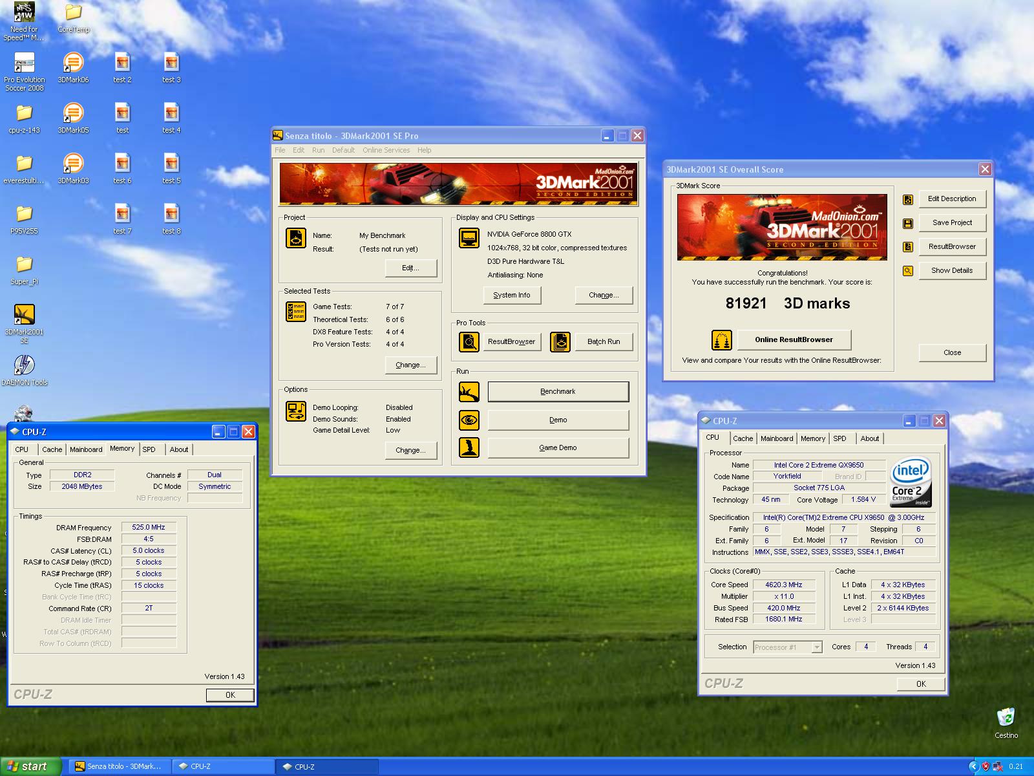
Task: Click the System Info button
Action: pyautogui.click(x=512, y=296)
